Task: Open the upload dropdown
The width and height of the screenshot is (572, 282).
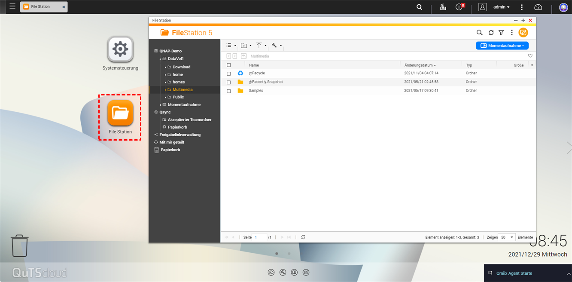Action: coord(261,45)
